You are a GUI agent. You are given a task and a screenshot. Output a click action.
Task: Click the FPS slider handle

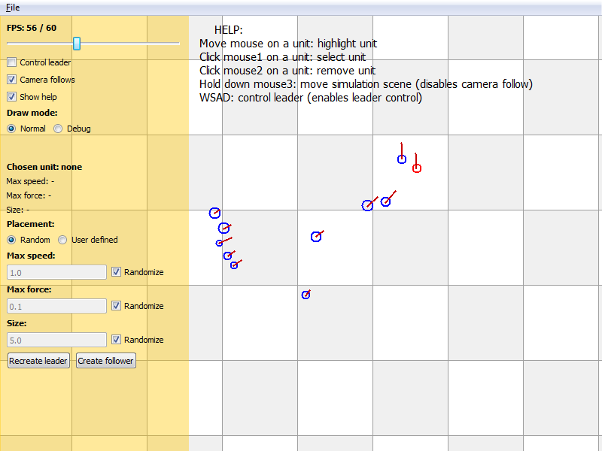coord(77,44)
